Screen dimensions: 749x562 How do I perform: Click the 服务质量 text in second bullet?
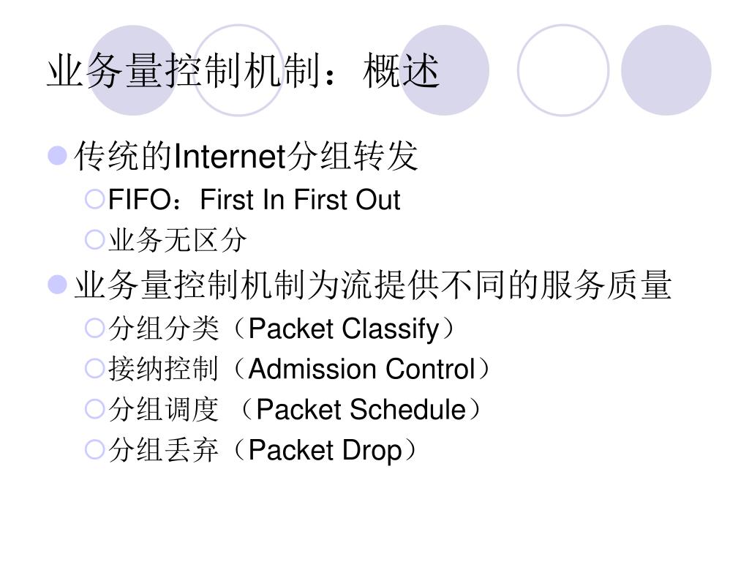tap(606, 285)
